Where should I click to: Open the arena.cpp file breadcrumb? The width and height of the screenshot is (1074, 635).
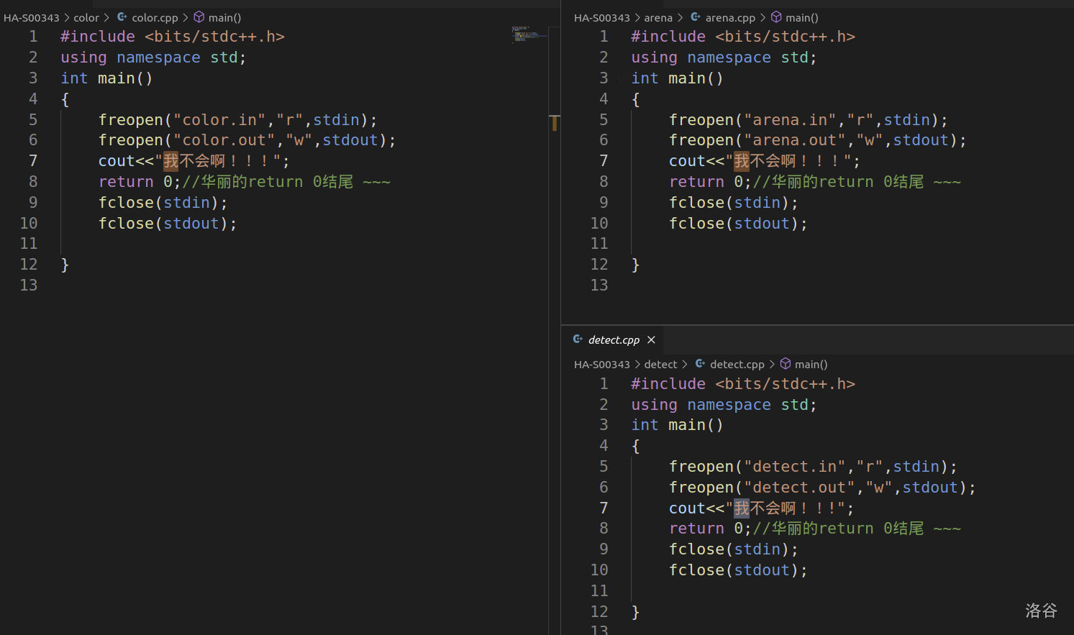click(x=730, y=17)
